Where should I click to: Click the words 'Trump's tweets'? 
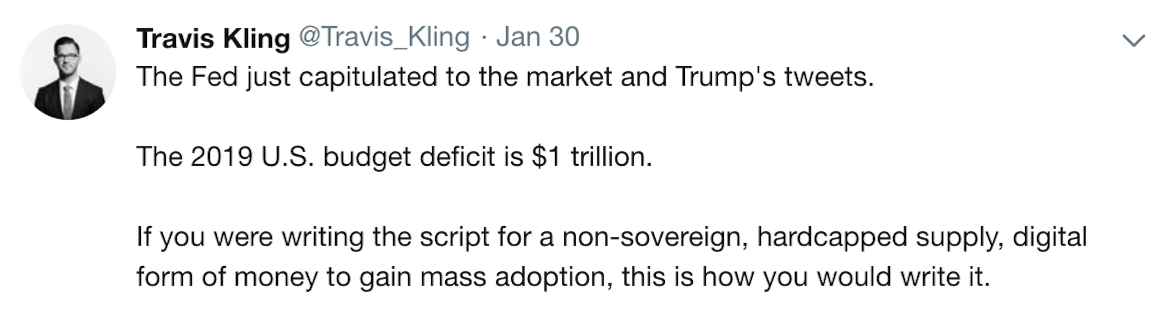(x=775, y=77)
